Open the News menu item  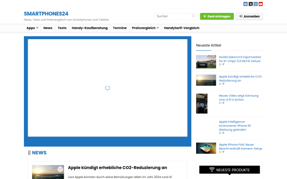[x=48, y=28]
